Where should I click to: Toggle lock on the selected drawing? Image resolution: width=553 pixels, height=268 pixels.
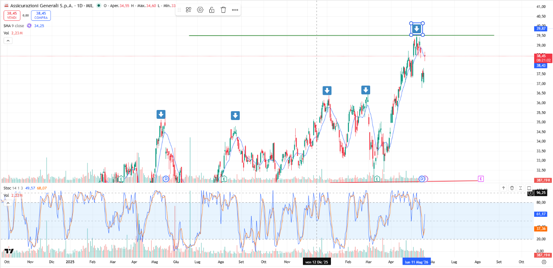[x=212, y=10]
